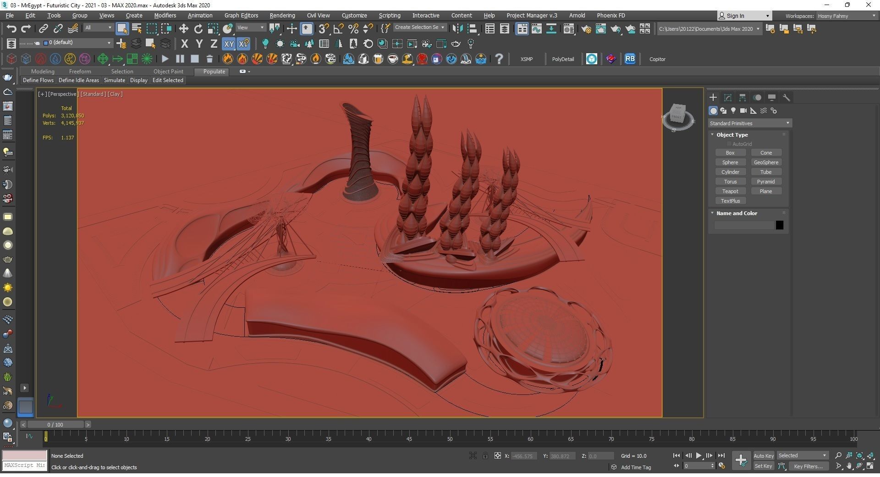The image size is (880, 477).
Task: Create a Box primitive
Action: [730, 153]
